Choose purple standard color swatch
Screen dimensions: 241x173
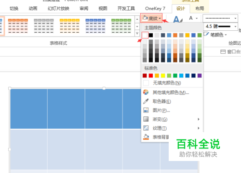200,75
